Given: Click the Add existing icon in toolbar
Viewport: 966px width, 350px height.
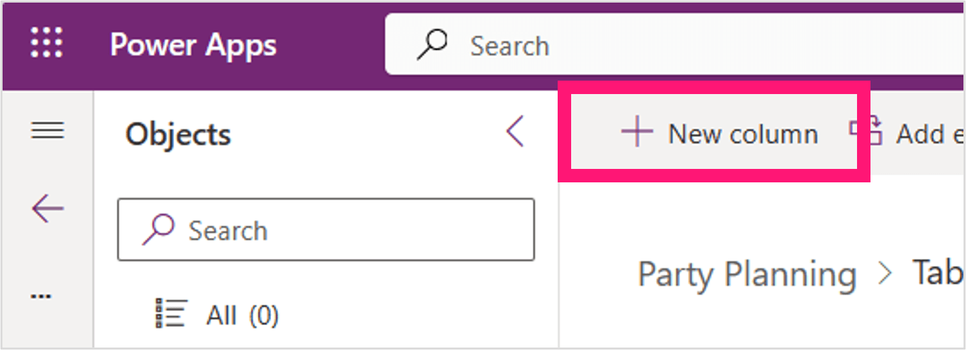Looking at the screenshot, I should (866, 132).
